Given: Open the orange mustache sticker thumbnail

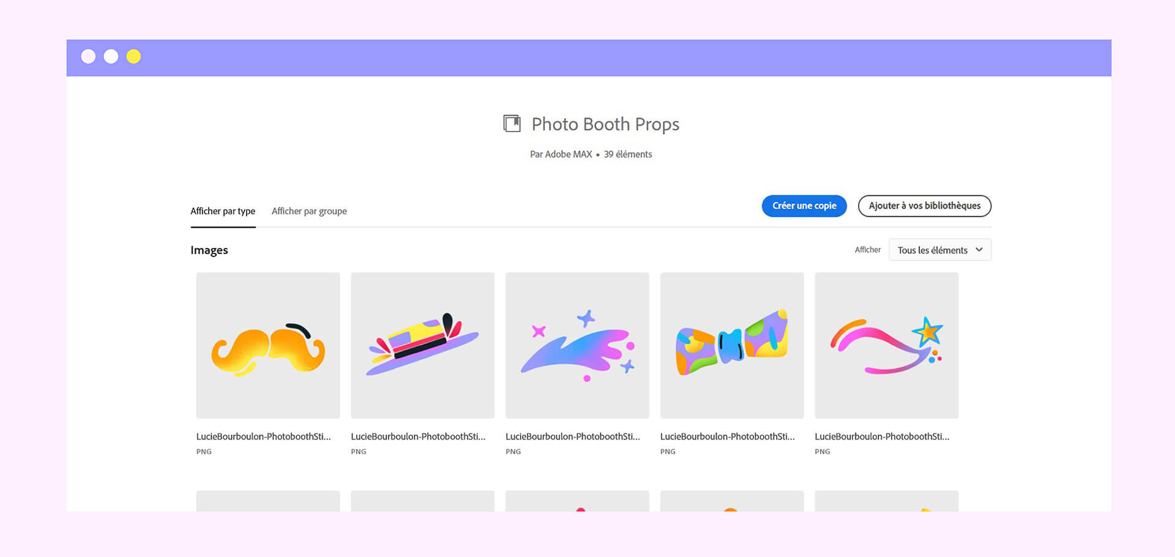Looking at the screenshot, I should (268, 345).
